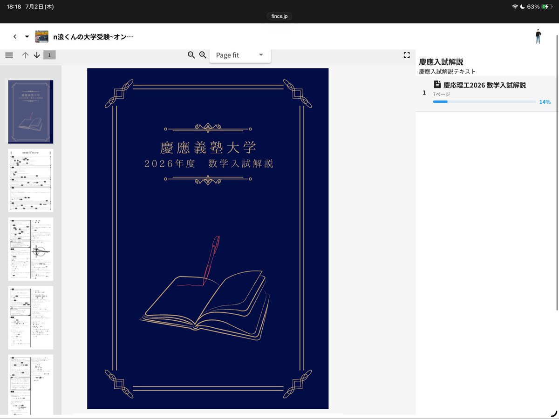Open the n浪くんの大学受験 community avatar

[41, 36]
